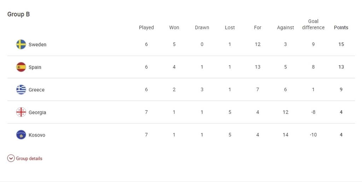Click the Points column header

(x=341, y=27)
